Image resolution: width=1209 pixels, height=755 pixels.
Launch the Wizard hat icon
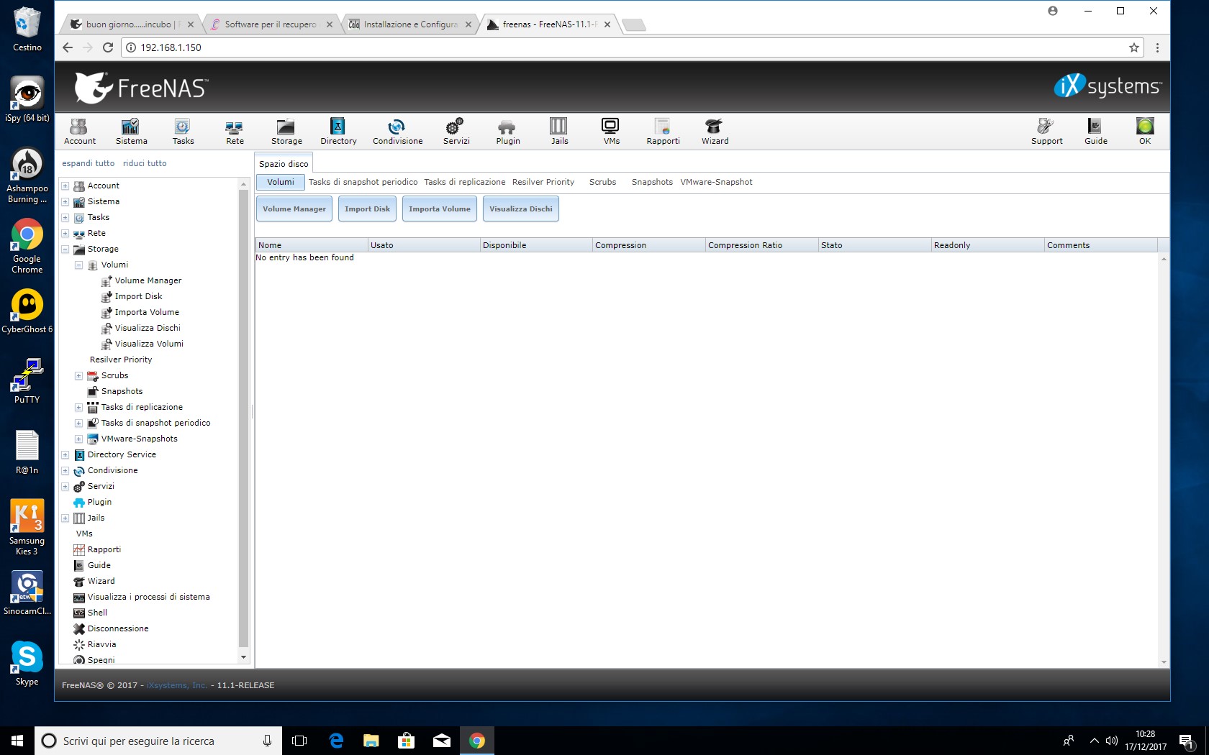click(x=714, y=127)
